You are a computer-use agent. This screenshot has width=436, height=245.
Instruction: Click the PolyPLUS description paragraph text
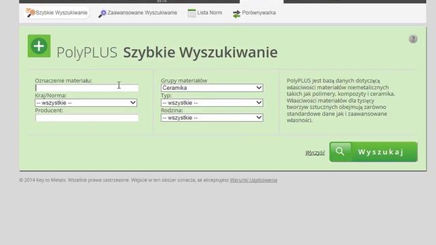click(341, 100)
